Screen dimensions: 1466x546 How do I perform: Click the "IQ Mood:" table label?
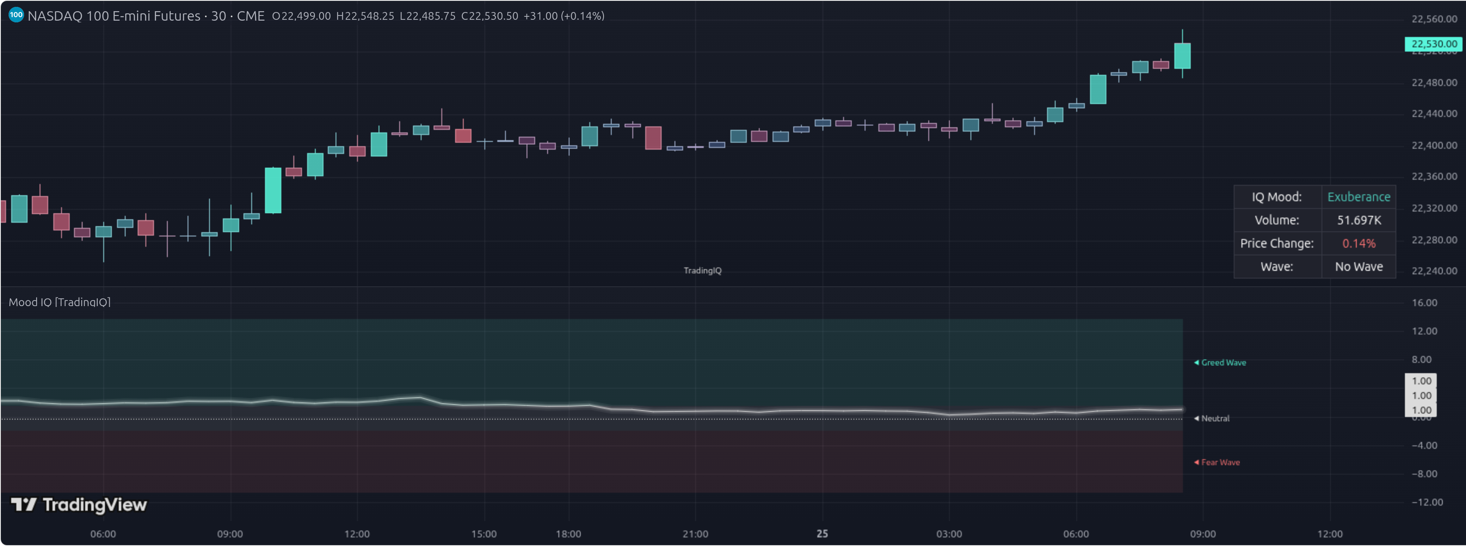(x=1276, y=197)
